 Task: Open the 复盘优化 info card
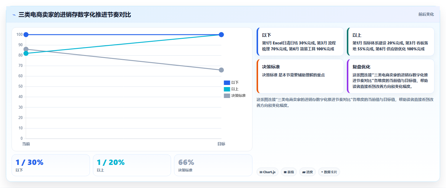(x=391, y=76)
